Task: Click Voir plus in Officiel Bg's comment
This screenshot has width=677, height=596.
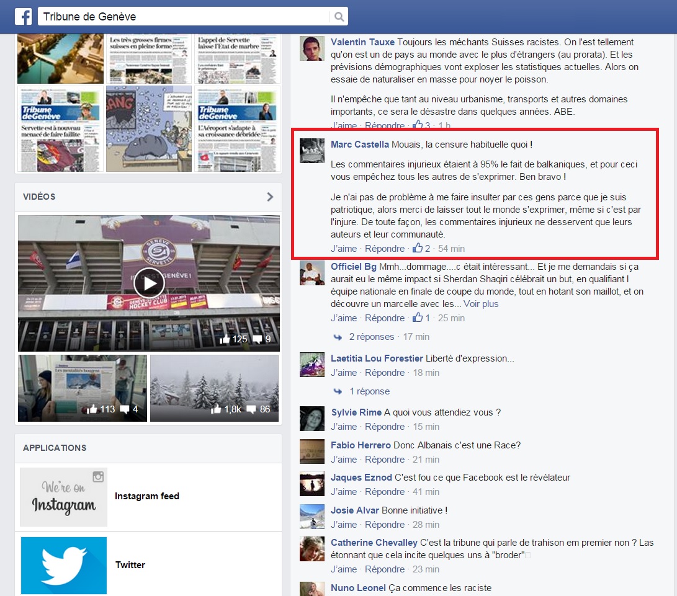Action: pyautogui.click(x=480, y=304)
